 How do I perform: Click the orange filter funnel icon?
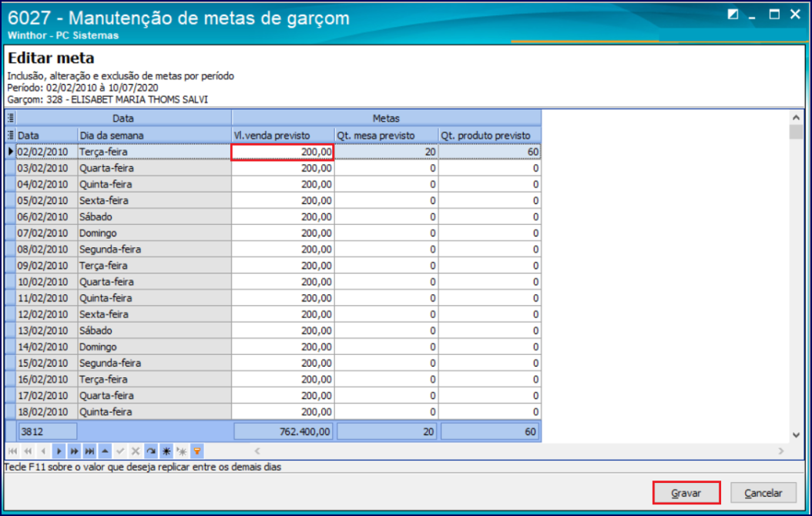coord(197,451)
